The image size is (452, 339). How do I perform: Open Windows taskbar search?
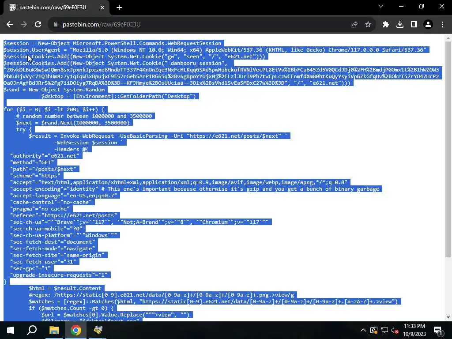pyautogui.click(x=32, y=330)
